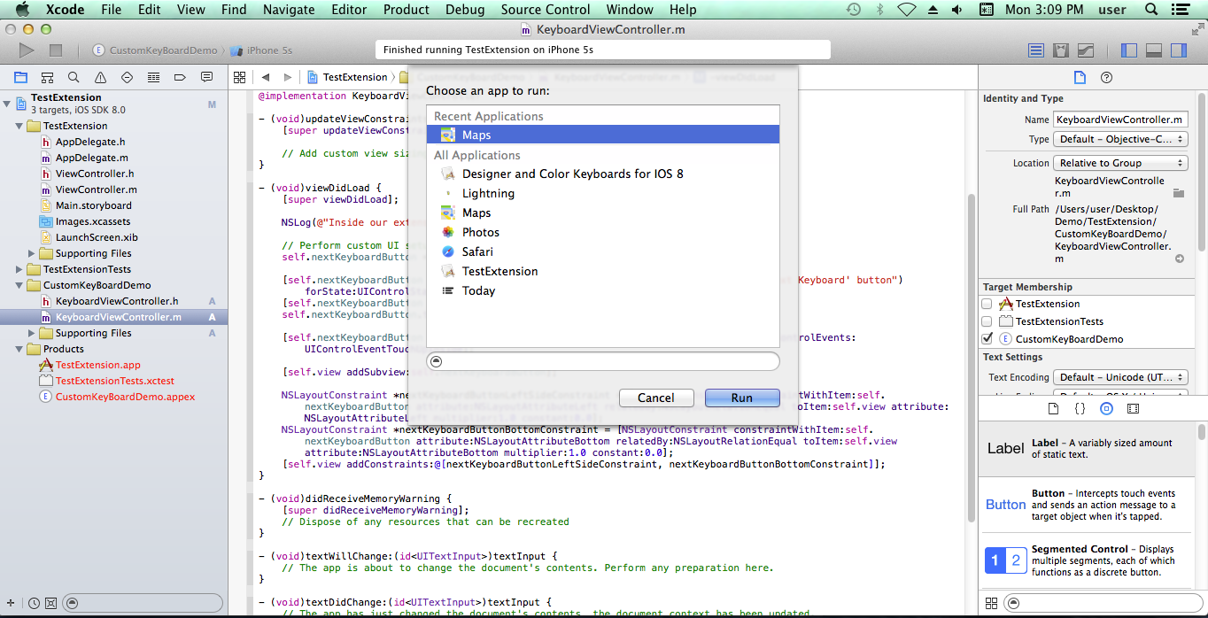Uncheck CustomKeyBoardDemo target membership

click(987, 339)
